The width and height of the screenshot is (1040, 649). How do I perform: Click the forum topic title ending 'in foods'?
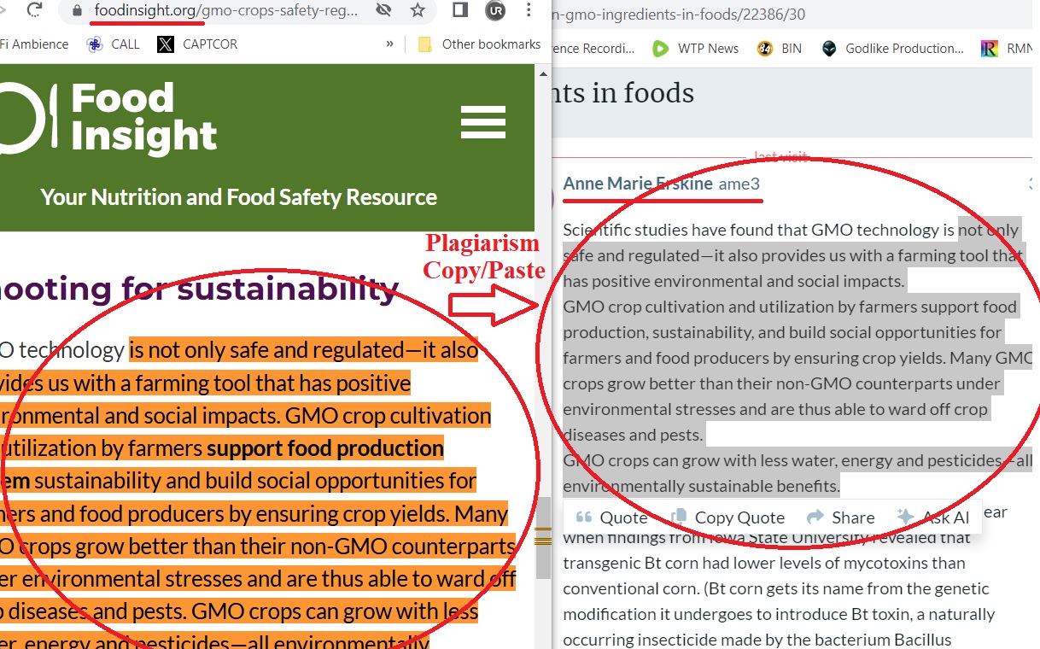623,92
